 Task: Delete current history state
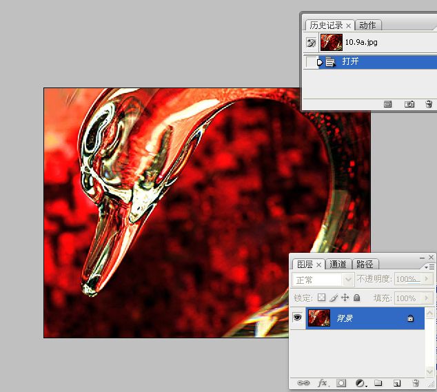(429, 104)
